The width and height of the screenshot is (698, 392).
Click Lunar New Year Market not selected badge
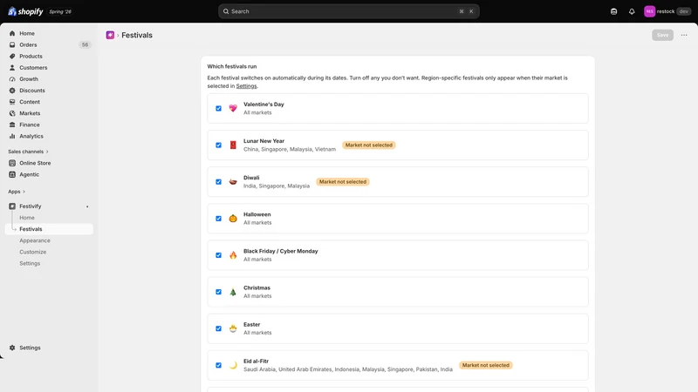368,145
